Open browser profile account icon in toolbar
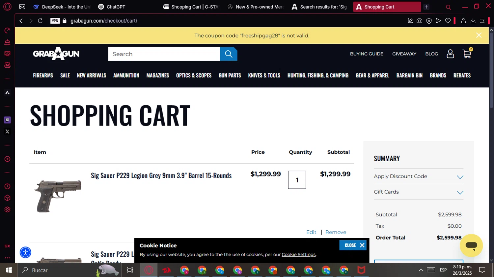Screen dimensions: 494x277 tap(463, 21)
